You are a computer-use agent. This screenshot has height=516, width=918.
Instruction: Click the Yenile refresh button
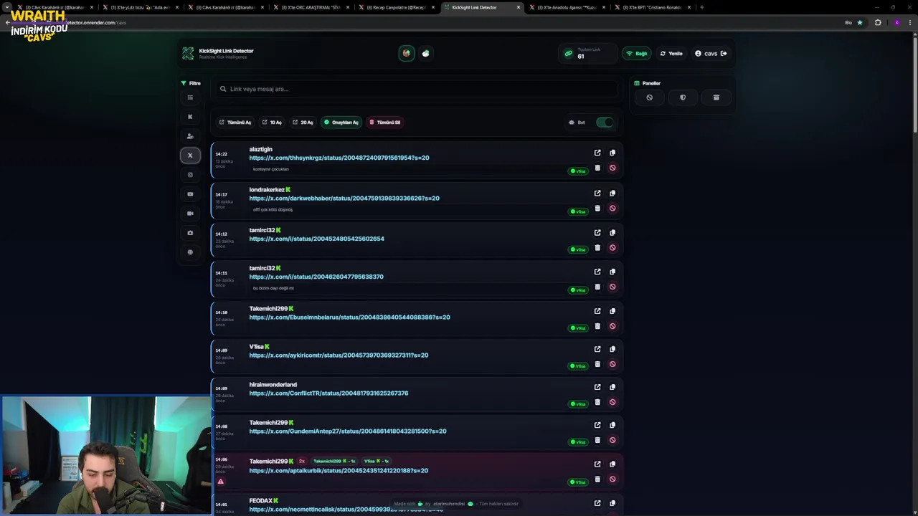click(671, 54)
